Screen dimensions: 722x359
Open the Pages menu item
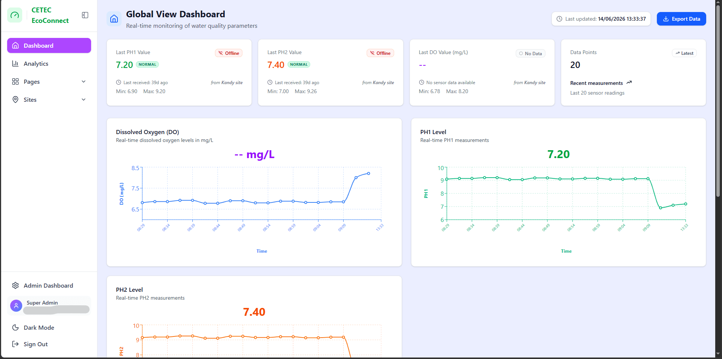49,81
